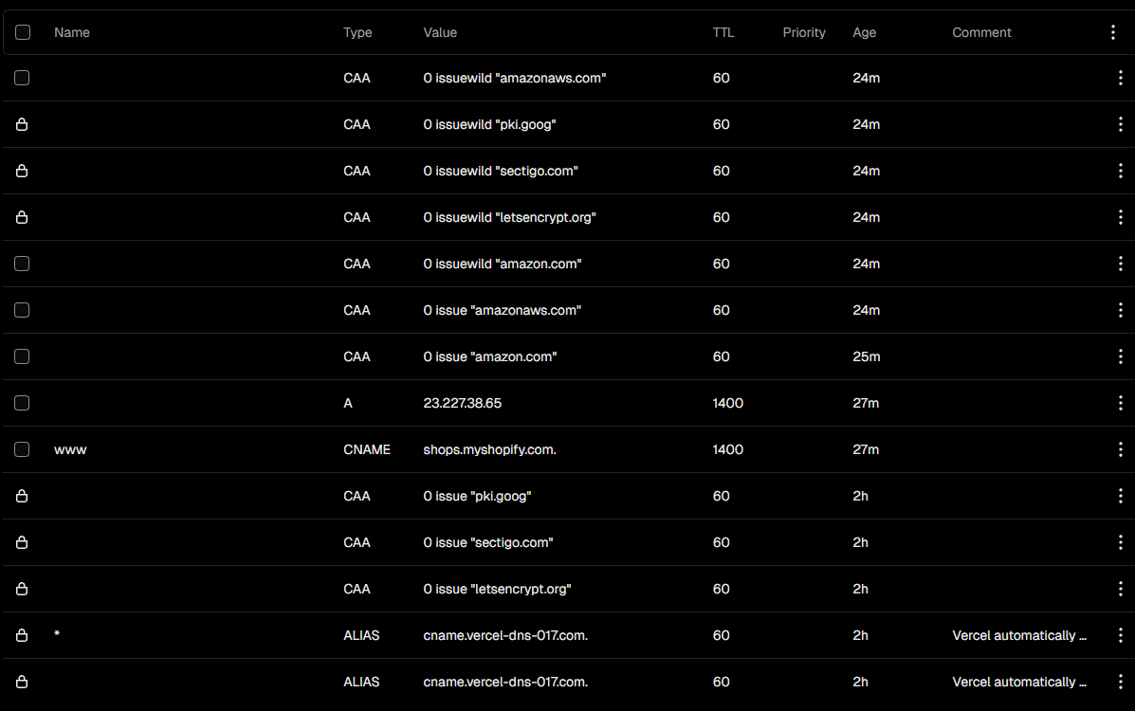1135x711 pixels.
Task: Click lock icon on the bottom nameless ALIAS record
Action: [22, 682]
